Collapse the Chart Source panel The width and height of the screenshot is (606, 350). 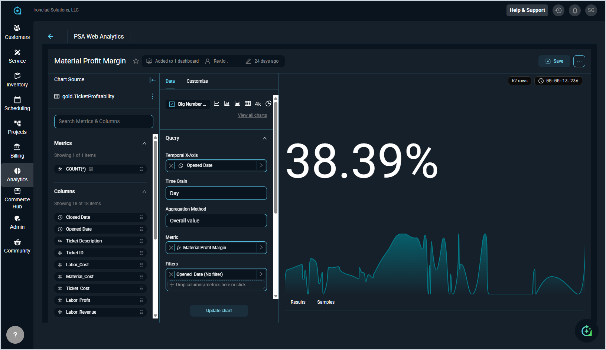tap(152, 80)
